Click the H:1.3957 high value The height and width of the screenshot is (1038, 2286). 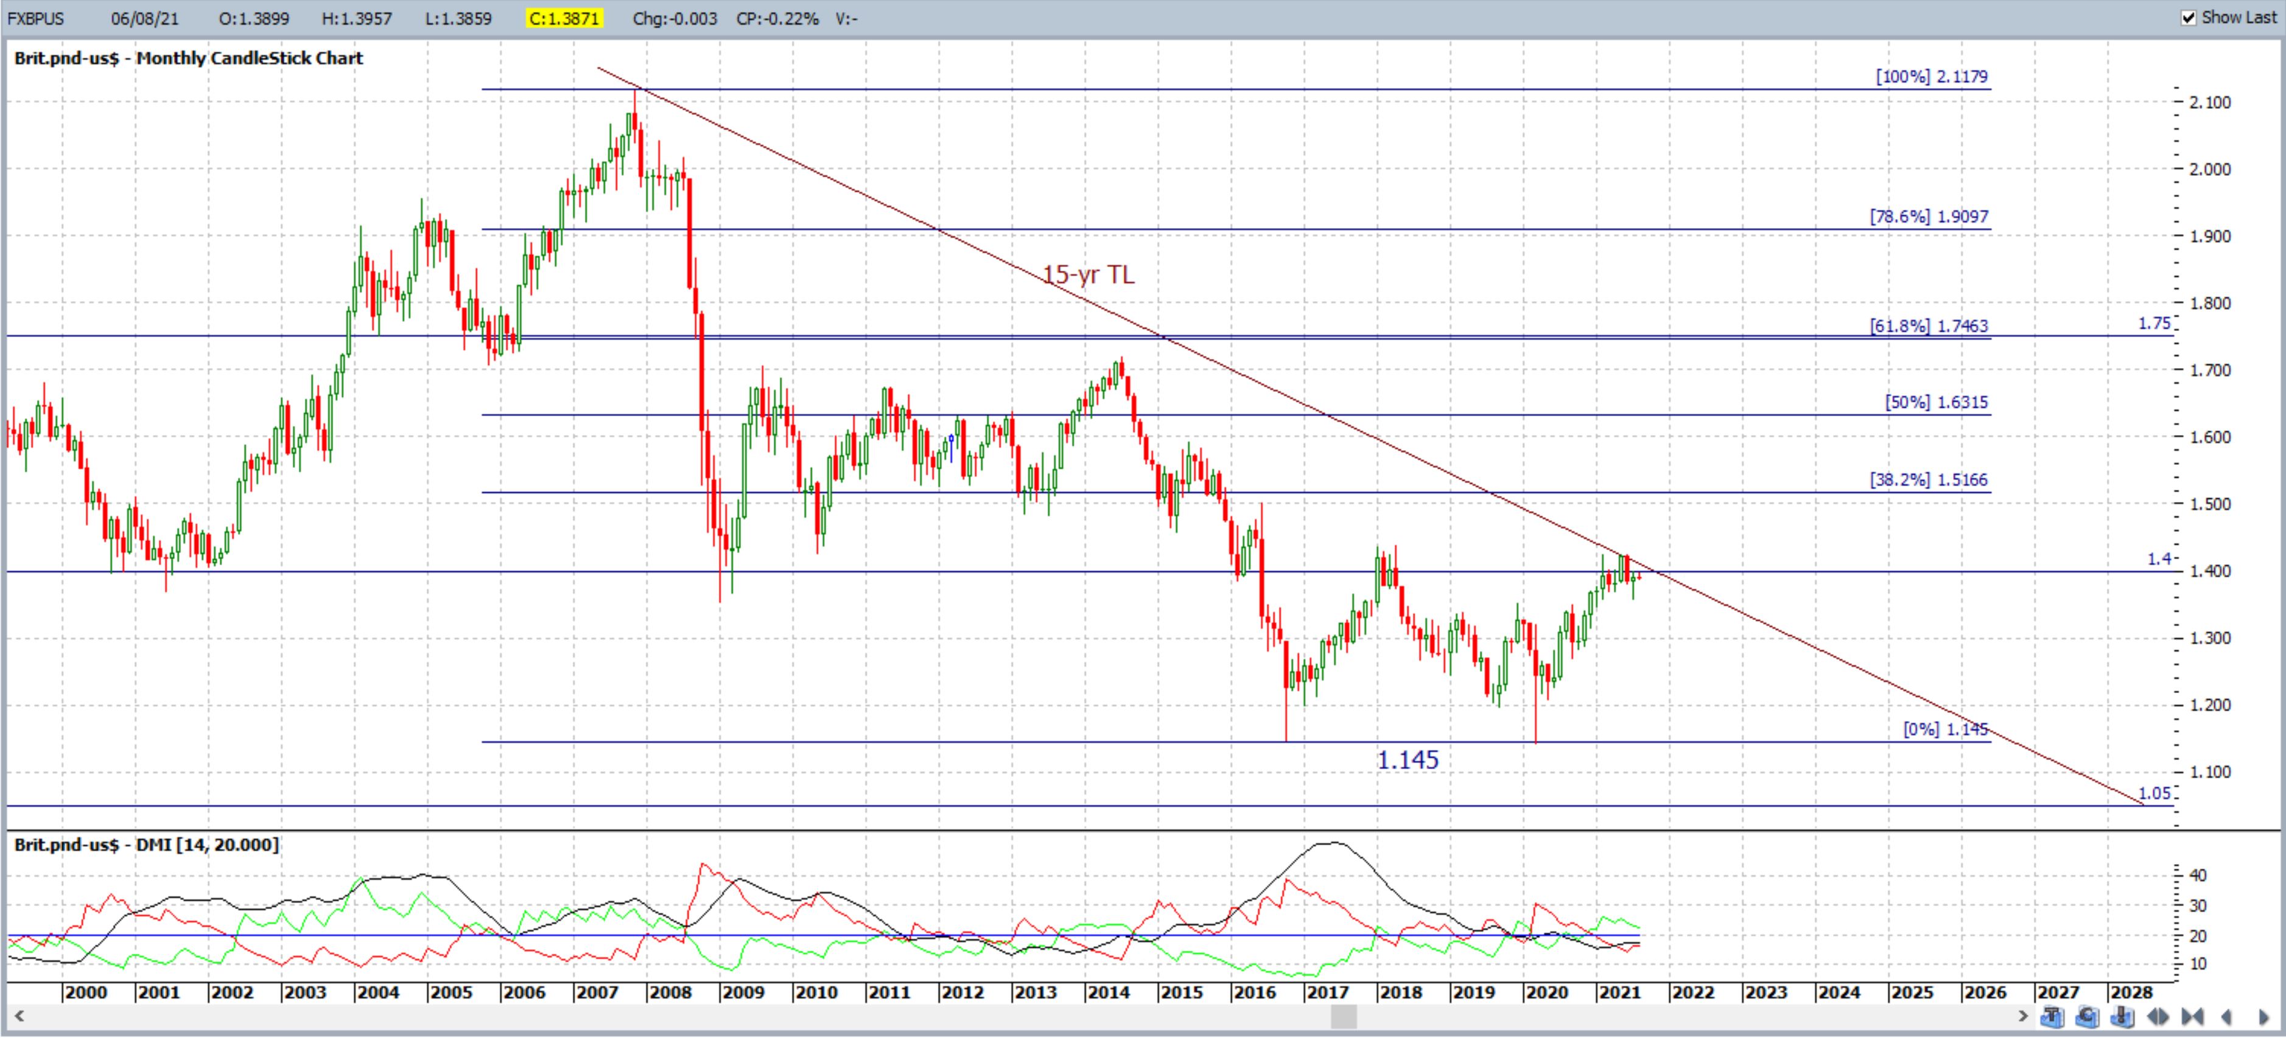(357, 19)
